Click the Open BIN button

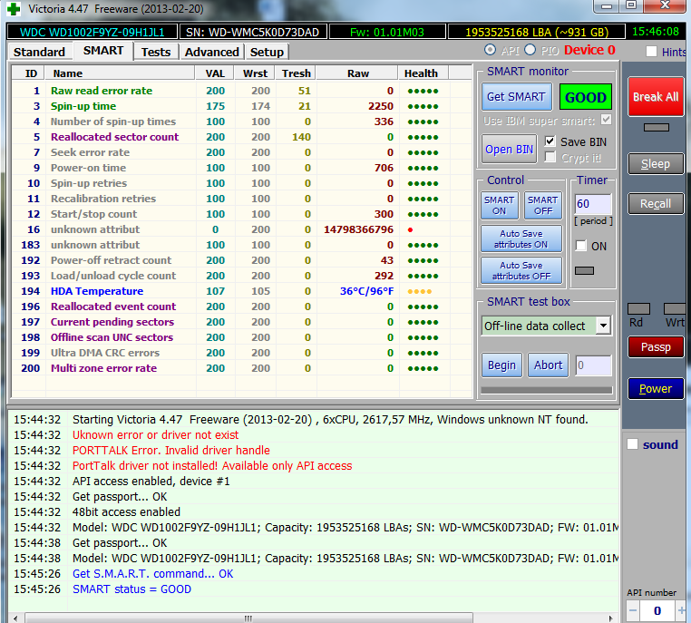click(510, 149)
